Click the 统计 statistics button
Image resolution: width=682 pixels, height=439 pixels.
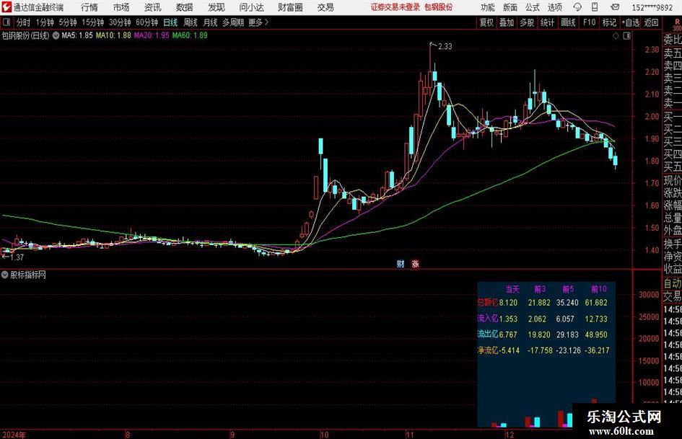click(x=547, y=22)
